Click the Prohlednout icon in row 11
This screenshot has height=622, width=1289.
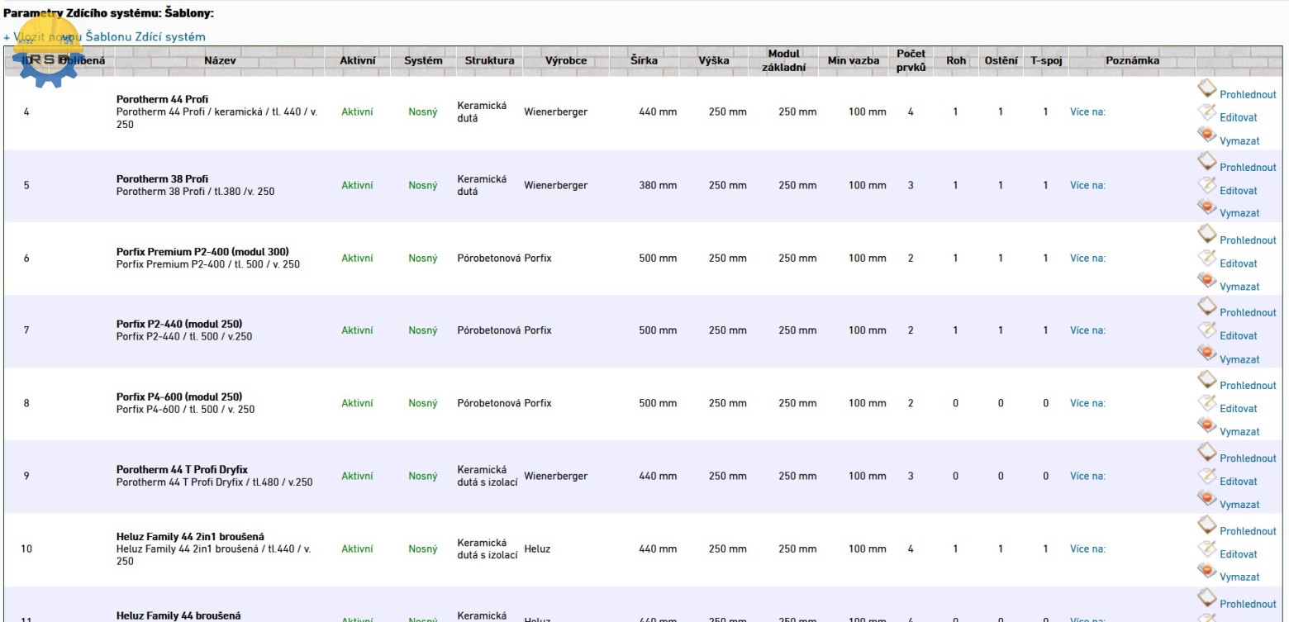coord(1206,597)
